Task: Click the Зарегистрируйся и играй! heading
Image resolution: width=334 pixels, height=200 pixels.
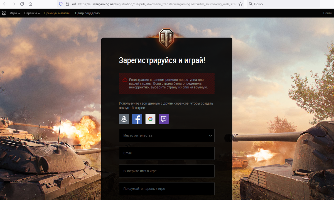Action: pyautogui.click(x=162, y=60)
